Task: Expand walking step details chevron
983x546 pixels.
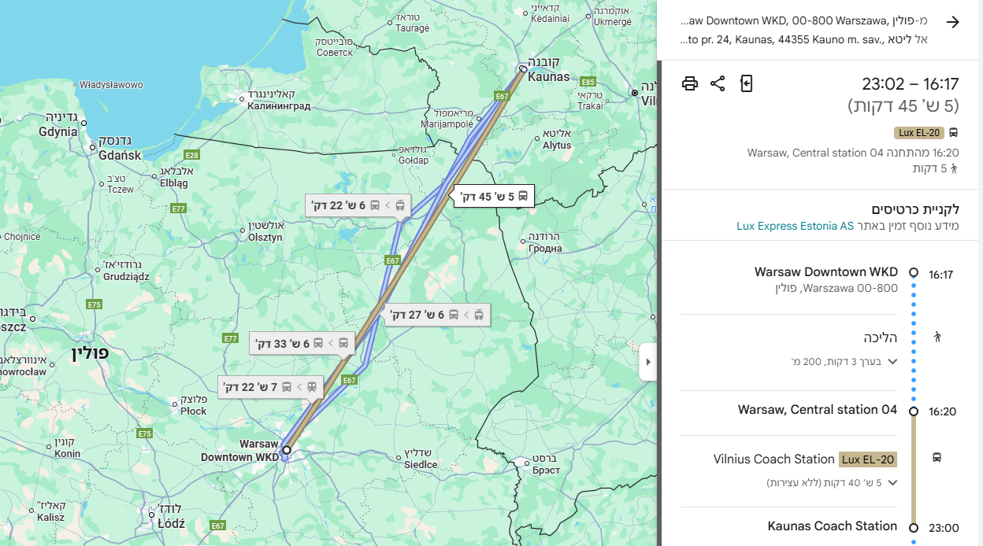Action: pyautogui.click(x=892, y=361)
